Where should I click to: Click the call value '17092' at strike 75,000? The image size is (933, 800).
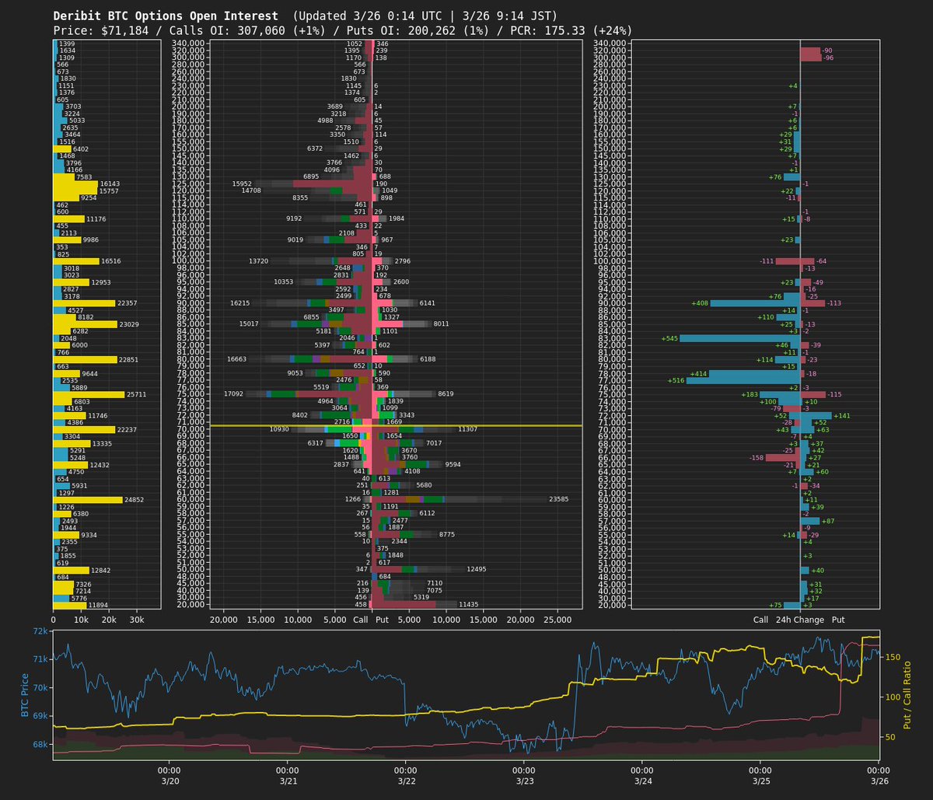tap(233, 395)
